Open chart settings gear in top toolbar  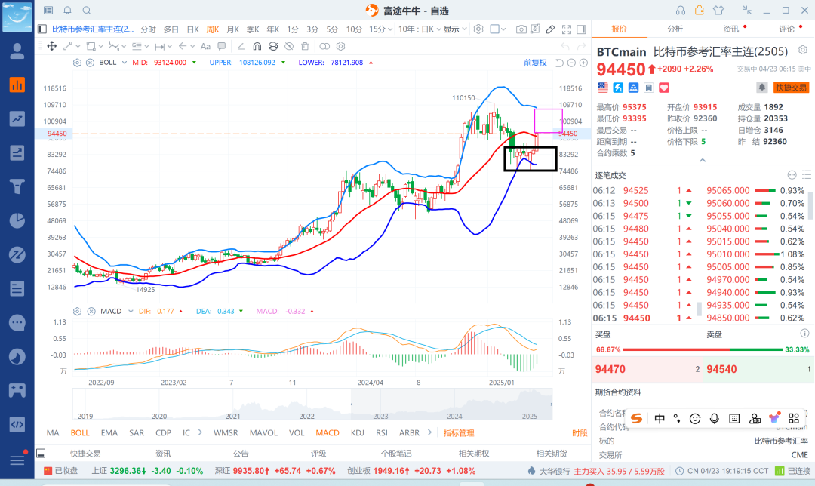478,29
